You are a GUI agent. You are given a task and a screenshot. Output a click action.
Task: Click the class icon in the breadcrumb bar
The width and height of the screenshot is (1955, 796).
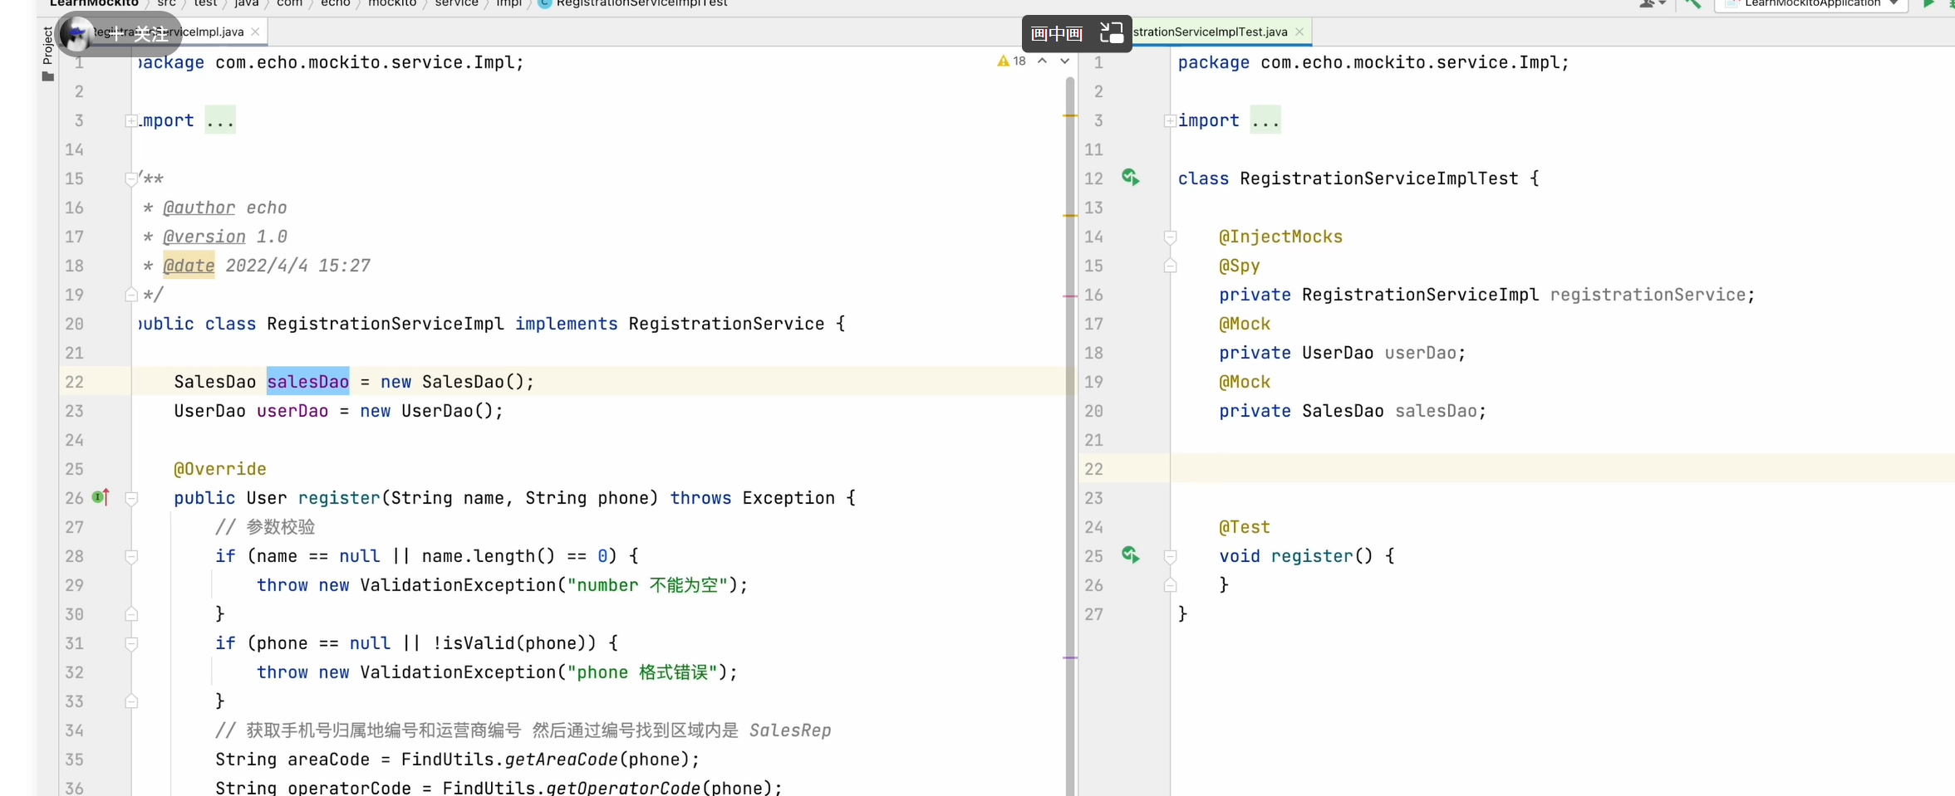click(545, 3)
